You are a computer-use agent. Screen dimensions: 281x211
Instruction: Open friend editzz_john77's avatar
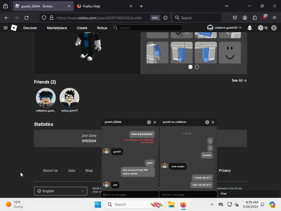(x=69, y=98)
